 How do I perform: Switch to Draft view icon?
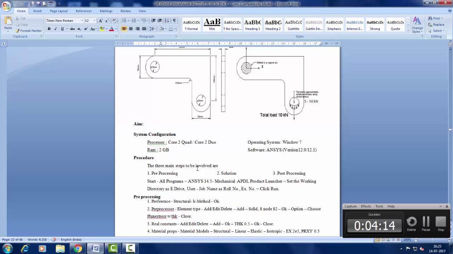pyautogui.click(x=397, y=240)
